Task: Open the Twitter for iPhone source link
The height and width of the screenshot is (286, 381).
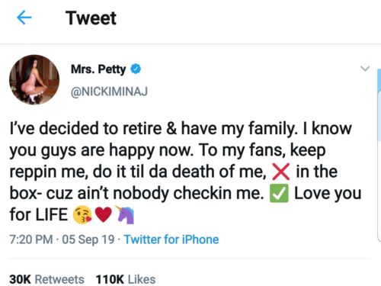Action: click(x=171, y=239)
